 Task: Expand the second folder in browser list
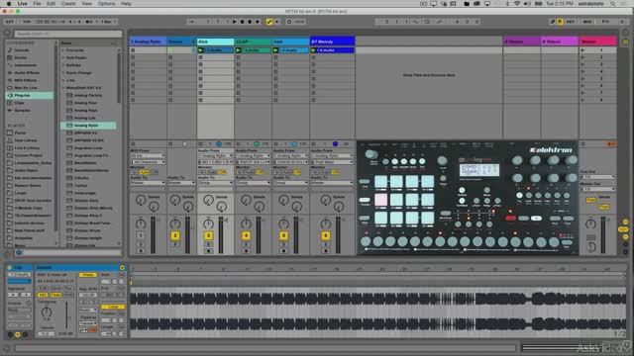[x=63, y=57]
